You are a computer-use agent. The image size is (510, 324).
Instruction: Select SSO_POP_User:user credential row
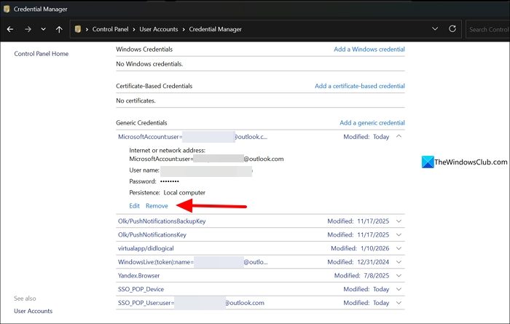pyautogui.click(x=260, y=303)
